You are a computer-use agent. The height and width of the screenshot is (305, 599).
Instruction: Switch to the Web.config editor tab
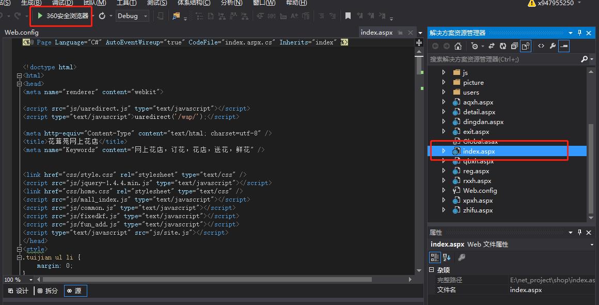click(x=21, y=33)
